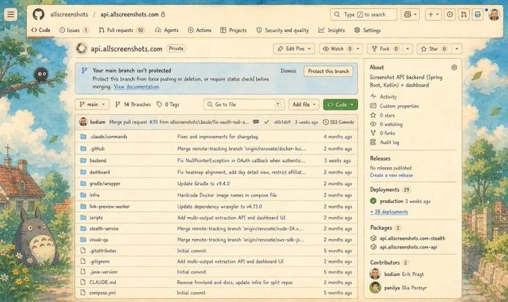
Task: Open the allscreenshots owner breadcrumb
Action: click(x=69, y=15)
